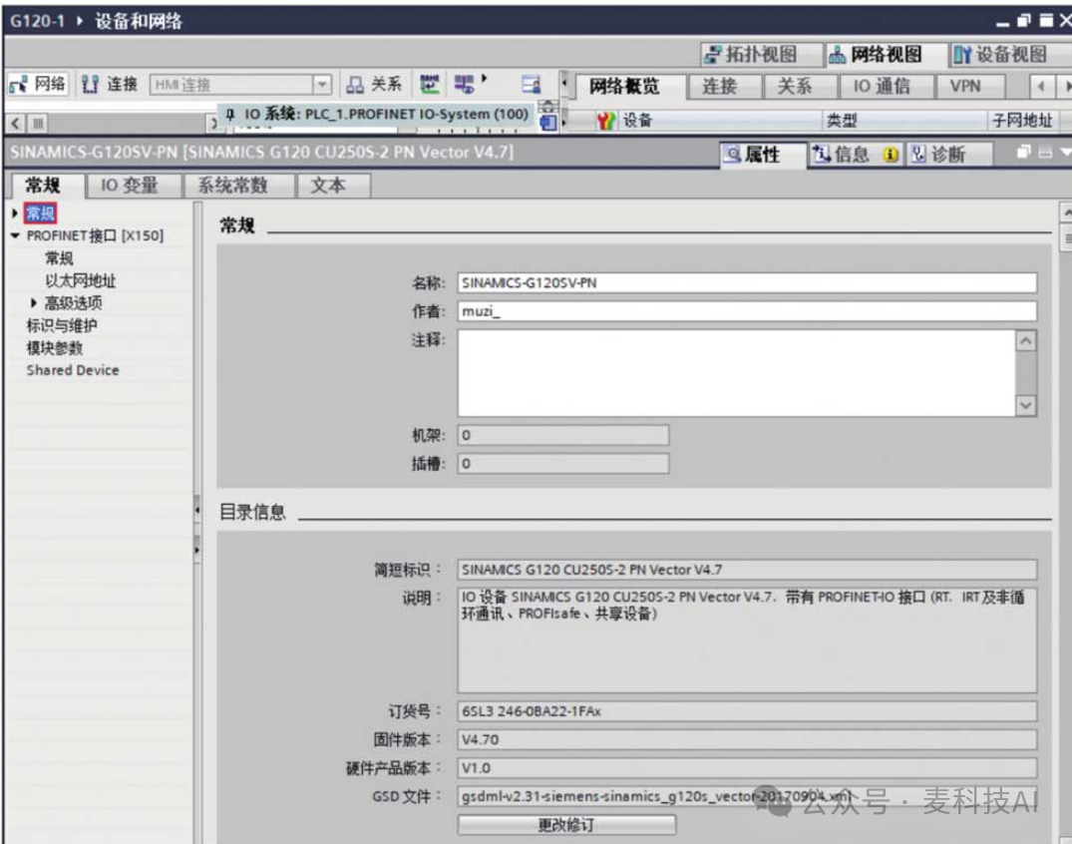The image size is (1072, 844).
Task: Click the navigation pane collapse left arrow
Action: (x=196, y=510)
